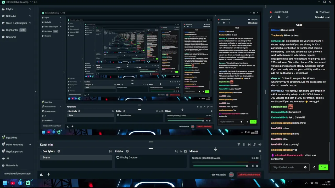335x188 pixels.
Task: Add a new source with plus icon
Action: 127,151
